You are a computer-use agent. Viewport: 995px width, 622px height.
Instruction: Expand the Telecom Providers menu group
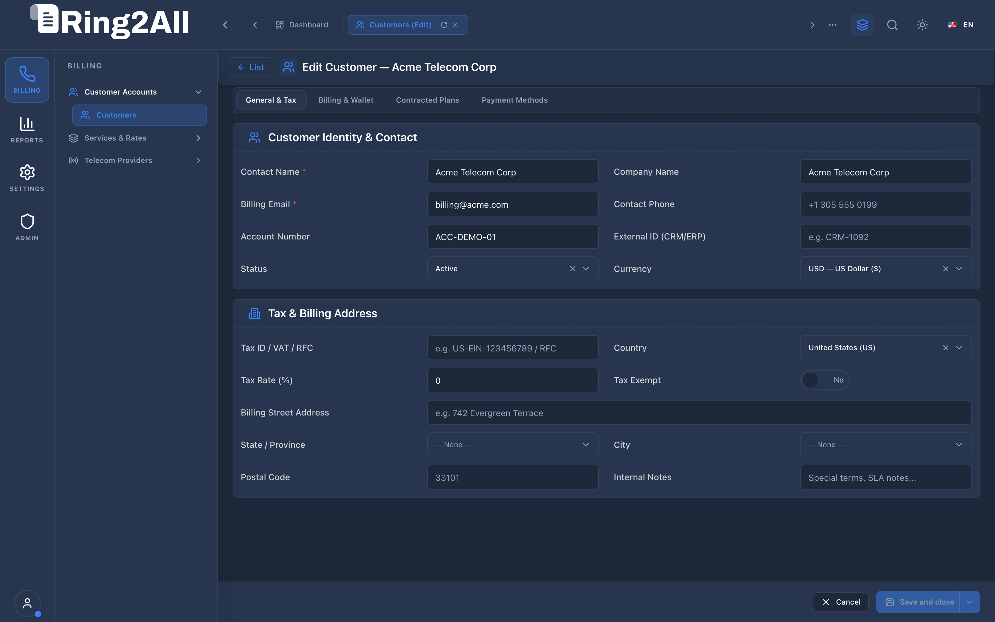(x=135, y=160)
